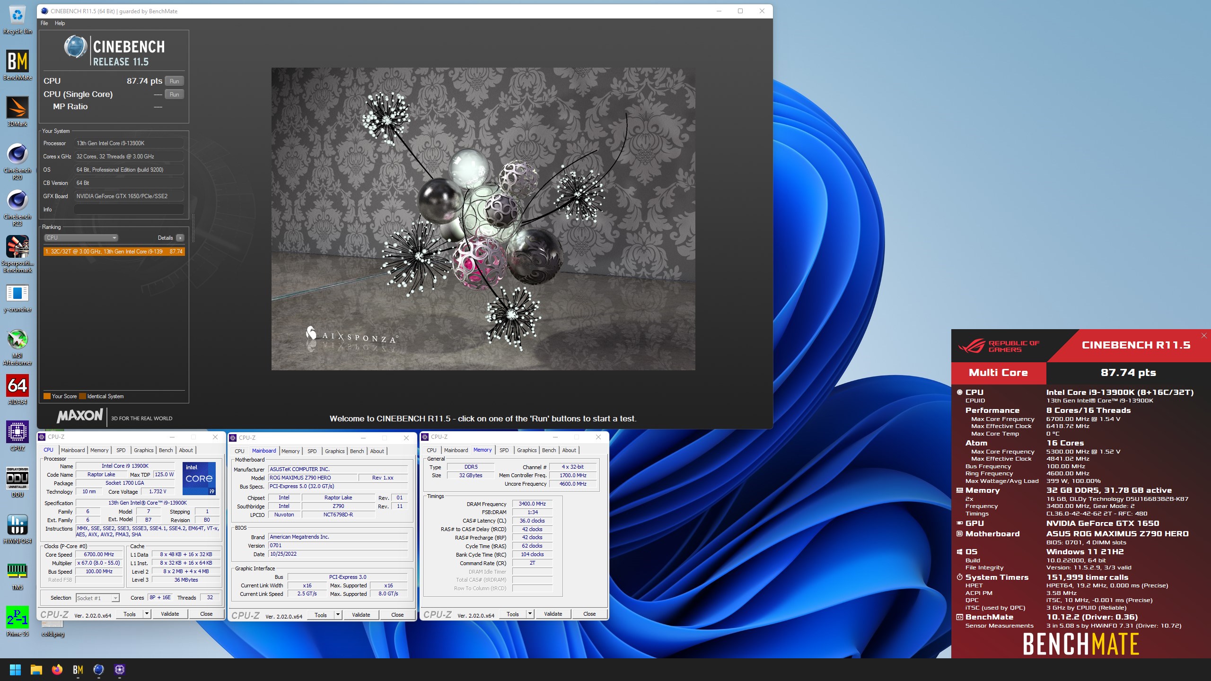Image resolution: width=1211 pixels, height=681 pixels.
Task: Select the top ranking entry 87.74
Action: 114,252
